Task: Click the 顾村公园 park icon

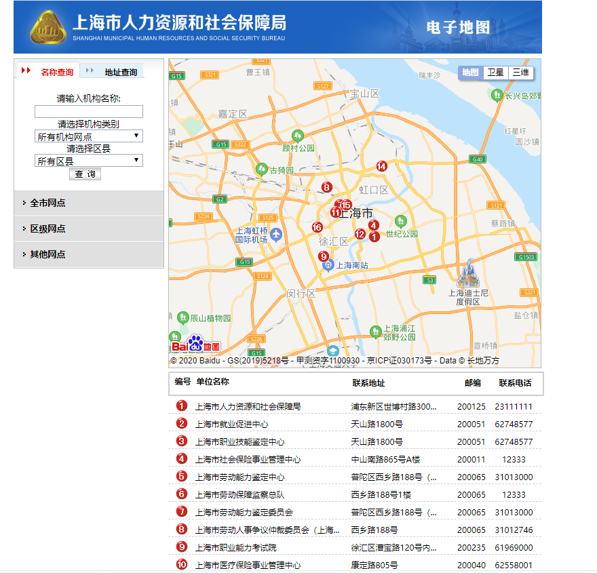Action: point(297,136)
